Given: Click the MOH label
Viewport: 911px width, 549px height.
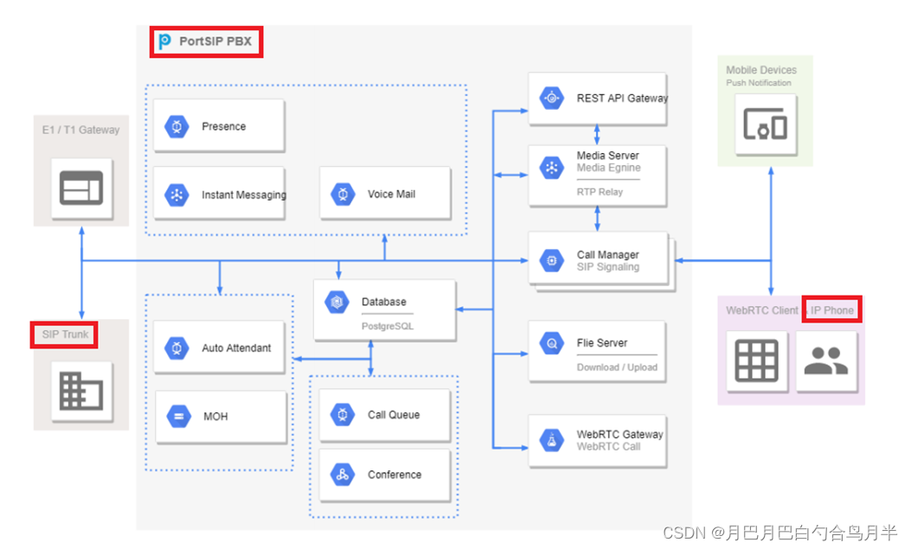Looking at the screenshot, I should [x=215, y=417].
